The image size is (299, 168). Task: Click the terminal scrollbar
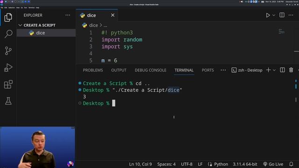click(x=296, y=100)
